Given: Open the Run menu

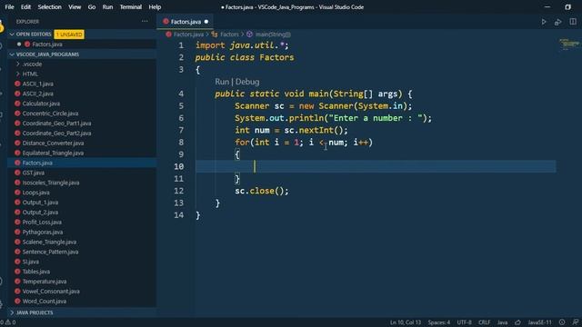Looking at the screenshot, I should point(107,7).
